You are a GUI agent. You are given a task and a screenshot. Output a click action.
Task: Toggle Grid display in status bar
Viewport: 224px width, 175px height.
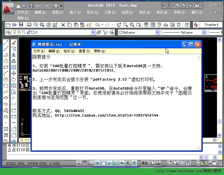[x=85, y=163]
